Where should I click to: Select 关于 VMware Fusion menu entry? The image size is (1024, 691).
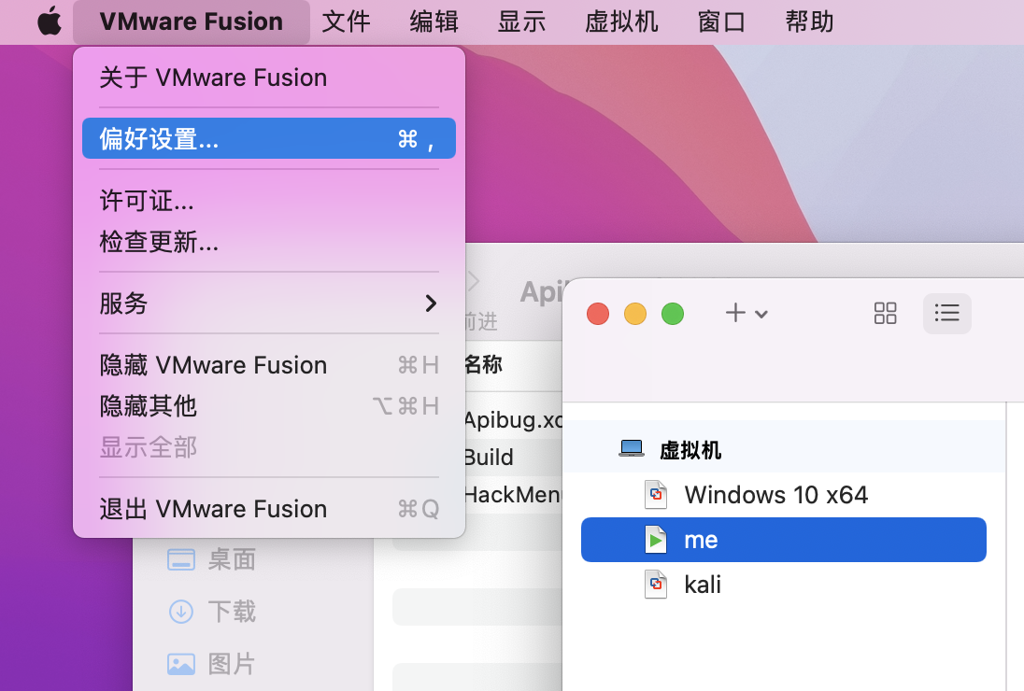(x=213, y=78)
